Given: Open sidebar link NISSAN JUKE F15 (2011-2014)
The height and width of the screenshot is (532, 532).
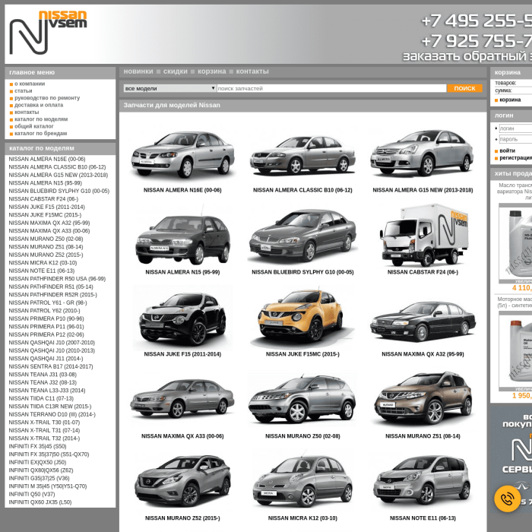Looking at the screenshot, I should [47, 207].
